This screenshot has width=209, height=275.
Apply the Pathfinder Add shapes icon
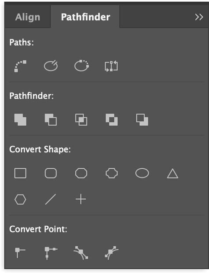[x=20, y=120]
